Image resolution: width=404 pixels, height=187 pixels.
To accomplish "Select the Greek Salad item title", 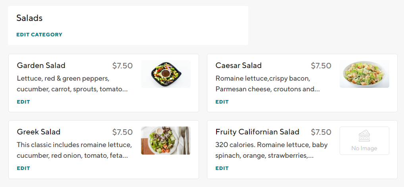I will (x=39, y=132).
